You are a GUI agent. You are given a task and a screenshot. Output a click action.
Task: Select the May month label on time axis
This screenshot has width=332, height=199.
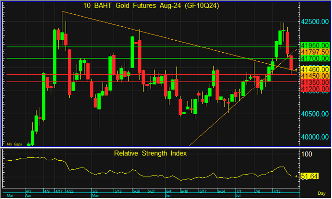pos(95,196)
